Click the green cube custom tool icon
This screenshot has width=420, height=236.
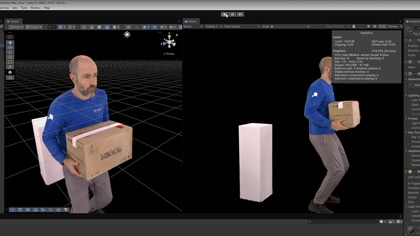pos(10,72)
